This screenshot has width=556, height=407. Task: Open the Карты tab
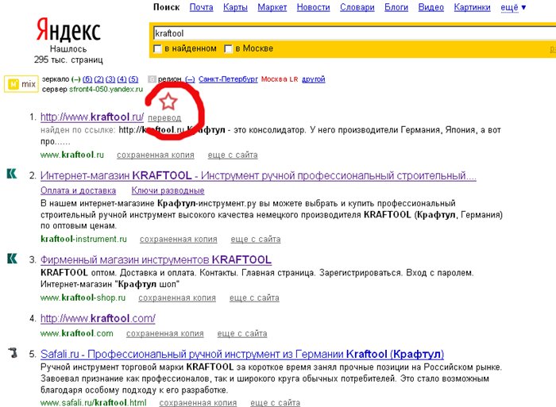click(x=235, y=7)
